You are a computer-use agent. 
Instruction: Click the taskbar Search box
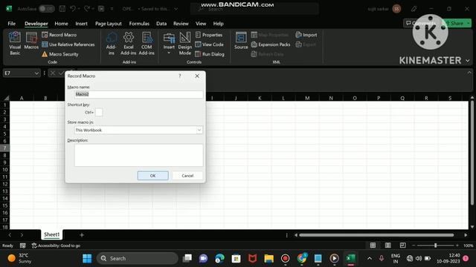pos(137,258)
